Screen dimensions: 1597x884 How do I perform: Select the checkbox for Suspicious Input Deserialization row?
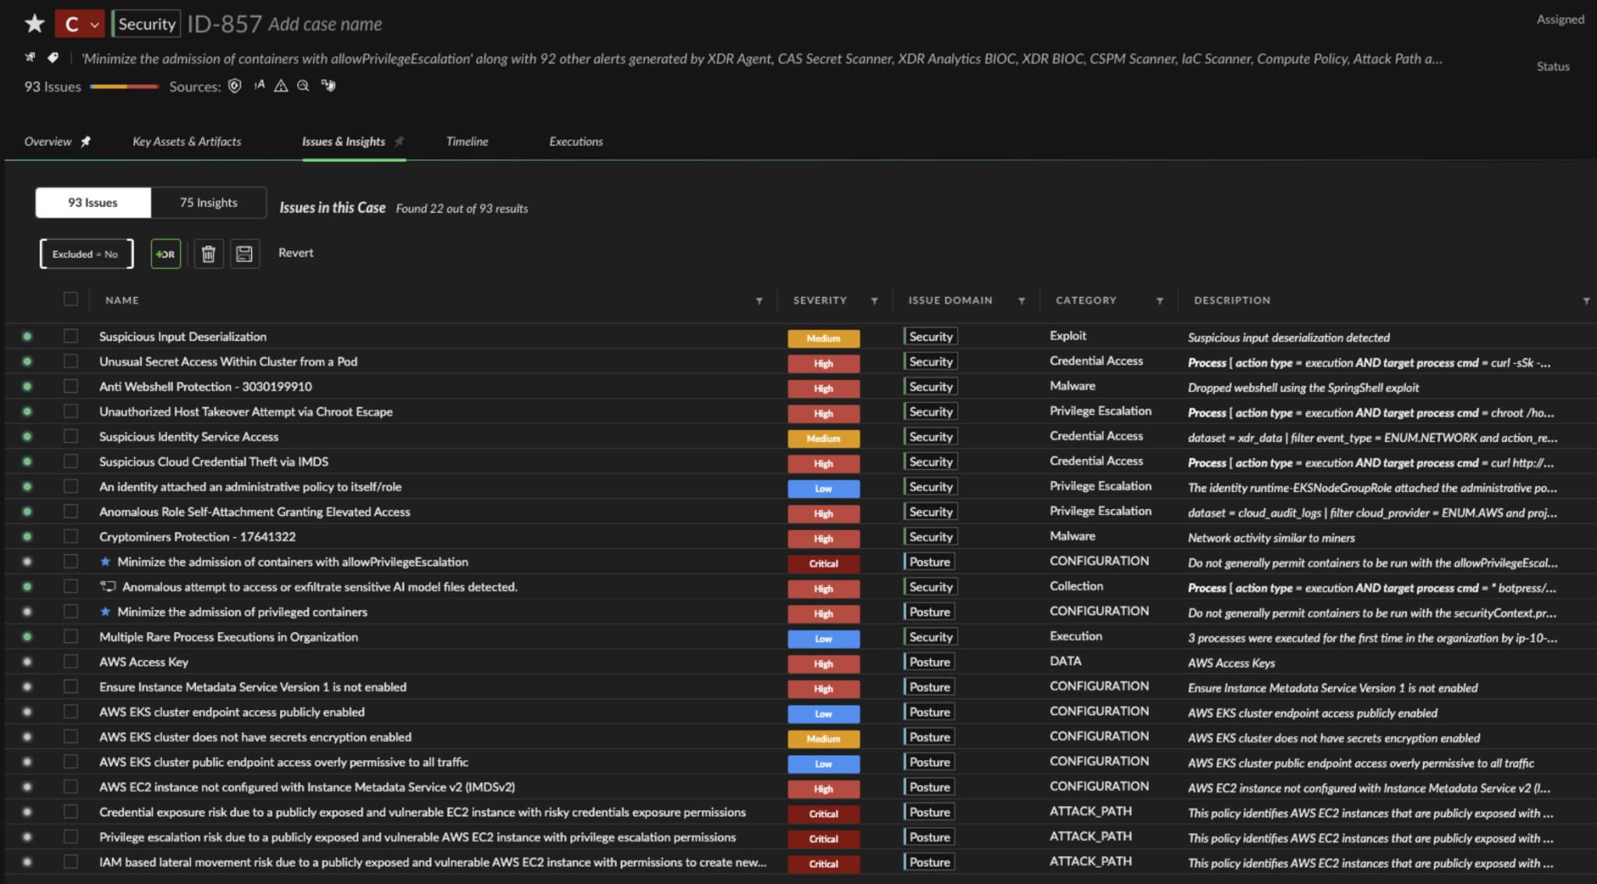(x=72, y=336)
